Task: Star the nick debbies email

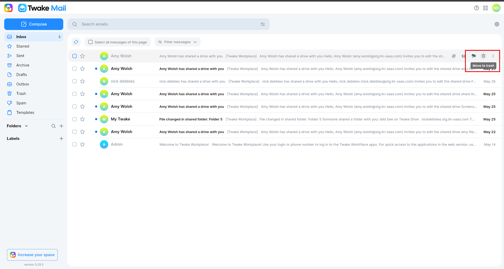Action: pos(82,81)
